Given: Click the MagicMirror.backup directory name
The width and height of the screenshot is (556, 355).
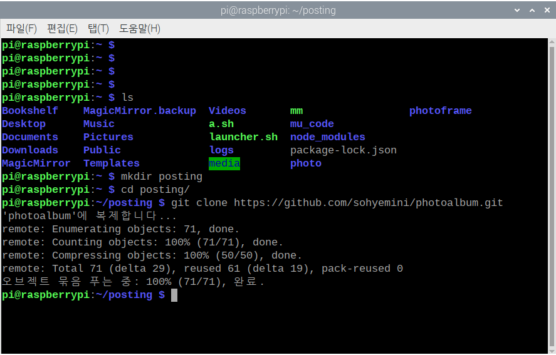Looking at the screenshot, I should click(140, 111).
